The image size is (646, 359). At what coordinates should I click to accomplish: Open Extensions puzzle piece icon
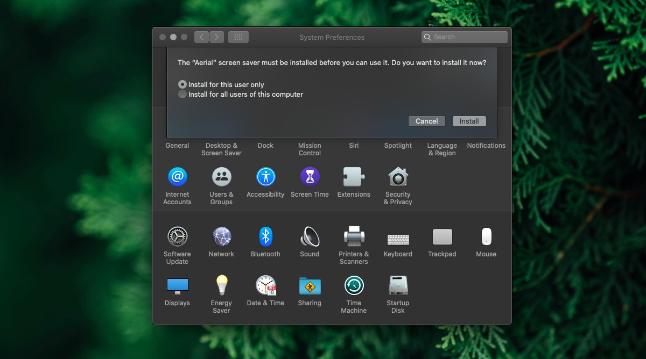[x=354, y=176]
